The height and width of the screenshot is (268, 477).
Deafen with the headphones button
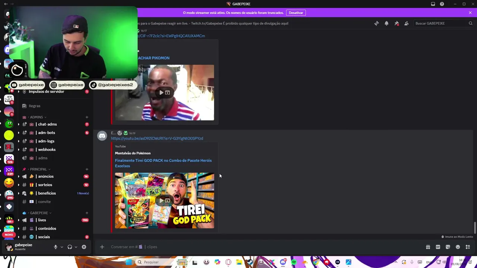[70, 247]
